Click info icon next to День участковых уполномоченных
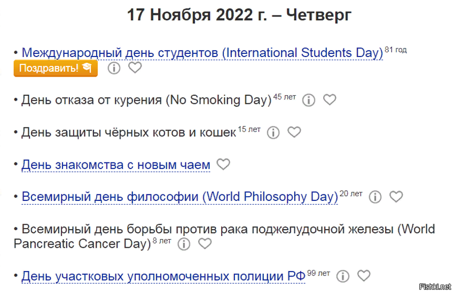 point(343,276)
